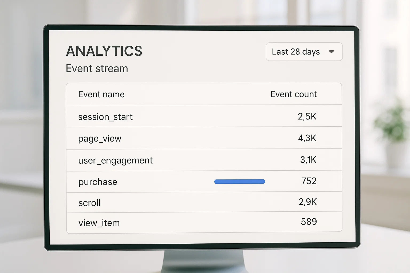Open the user_engagement event
The height and width of the screenshot is (273, 410).
click(x=115, y=160)
